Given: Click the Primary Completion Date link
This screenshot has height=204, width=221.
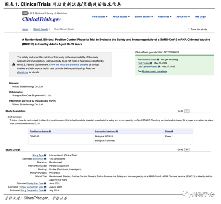Looking at the screenshot, I should coord(31,187).
